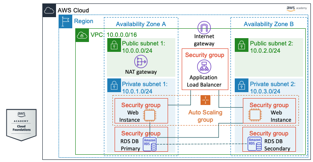The height and width of the screenshot is (162, 313).
Task: Click the RDS DB Secondary icon
Action: pos(255,144)
